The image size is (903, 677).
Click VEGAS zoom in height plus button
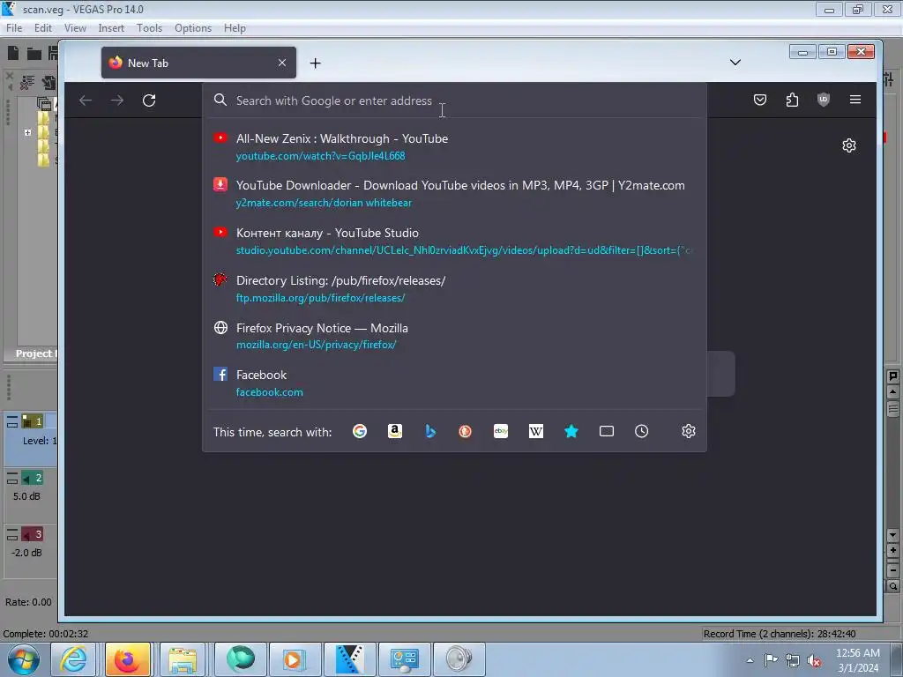tap(892, 550)
